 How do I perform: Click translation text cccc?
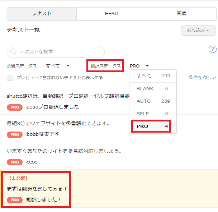point(32,162)
